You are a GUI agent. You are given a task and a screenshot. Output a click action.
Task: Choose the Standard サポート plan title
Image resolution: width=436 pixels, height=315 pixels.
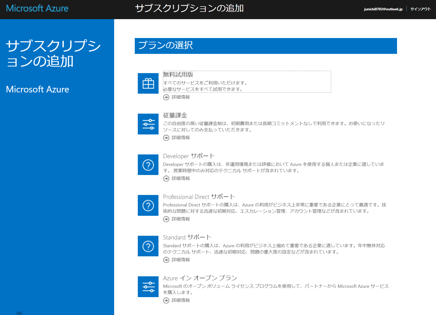click(x=187, y=237)
